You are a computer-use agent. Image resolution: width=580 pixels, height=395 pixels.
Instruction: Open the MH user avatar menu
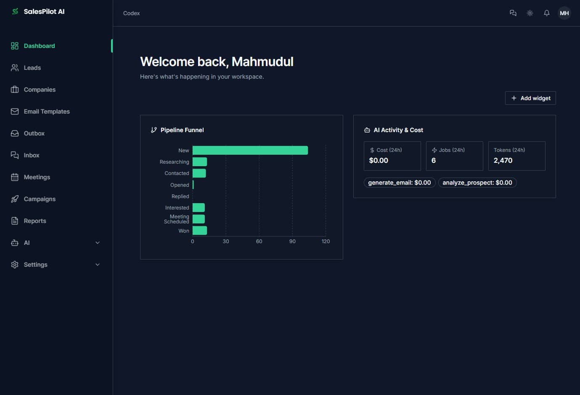pos(564,13)
